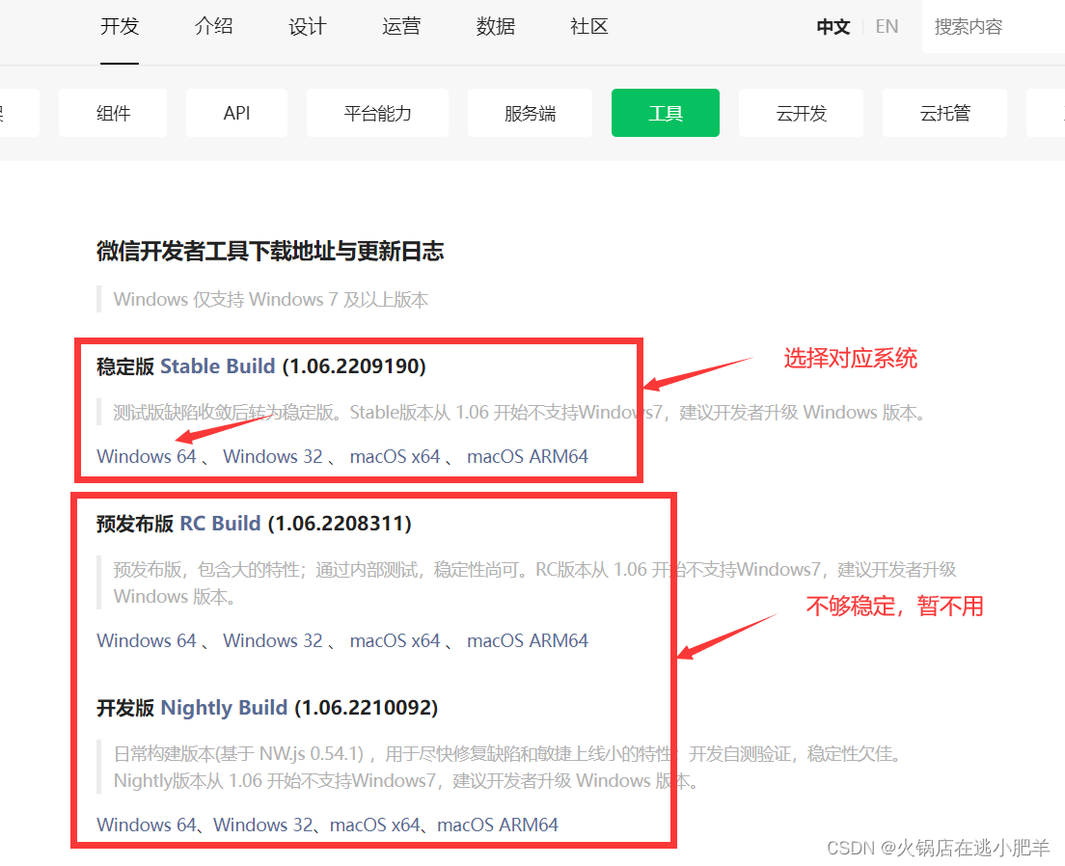This screenshot has height=866, width=1065.
Task: Click the note 'Windows 仅支持 Windows 7 及以上版本'
Action: click(270, 300)
